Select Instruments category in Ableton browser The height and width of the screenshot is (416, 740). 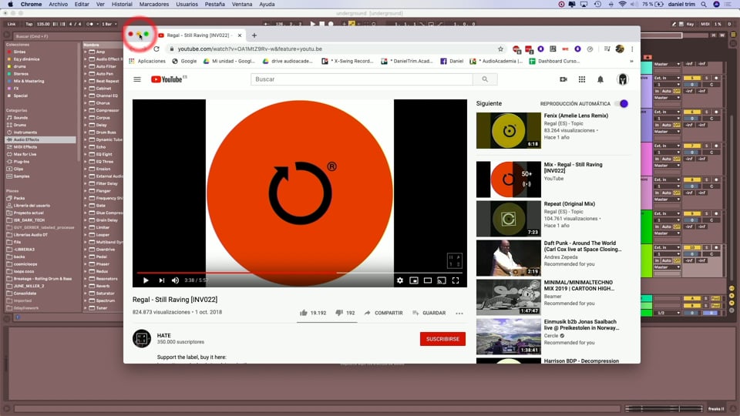(25, 133)
